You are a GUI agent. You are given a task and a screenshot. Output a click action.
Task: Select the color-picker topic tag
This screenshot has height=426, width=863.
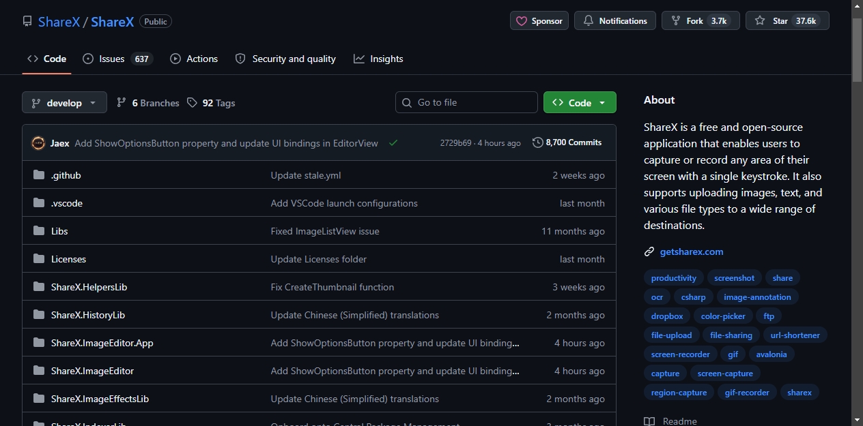coord(724,316)
